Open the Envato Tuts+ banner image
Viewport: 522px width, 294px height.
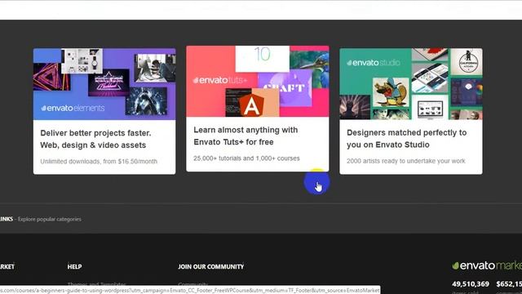click(258, 82)
